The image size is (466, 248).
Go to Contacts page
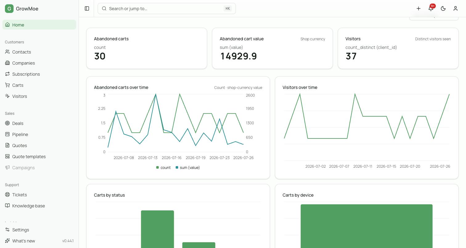coord(39,52)
